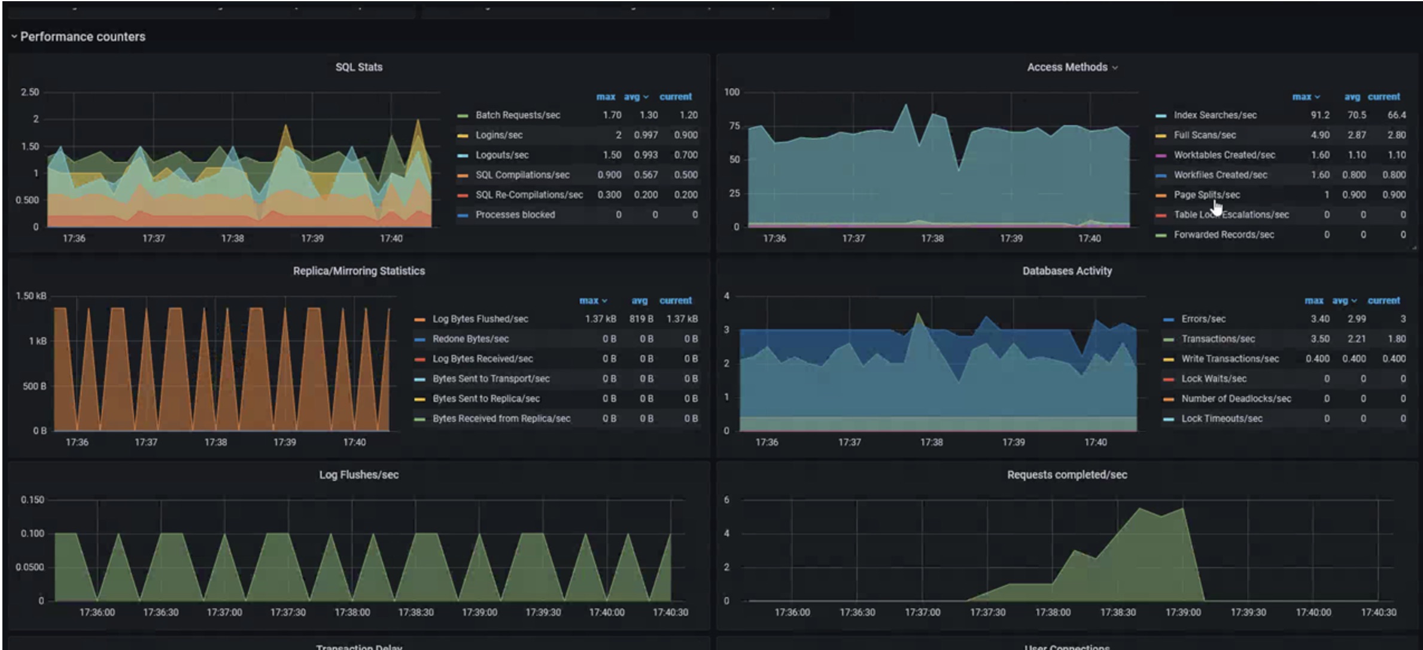
Task: Sort Replica/Mirroring legend by current
Action: 676,300
